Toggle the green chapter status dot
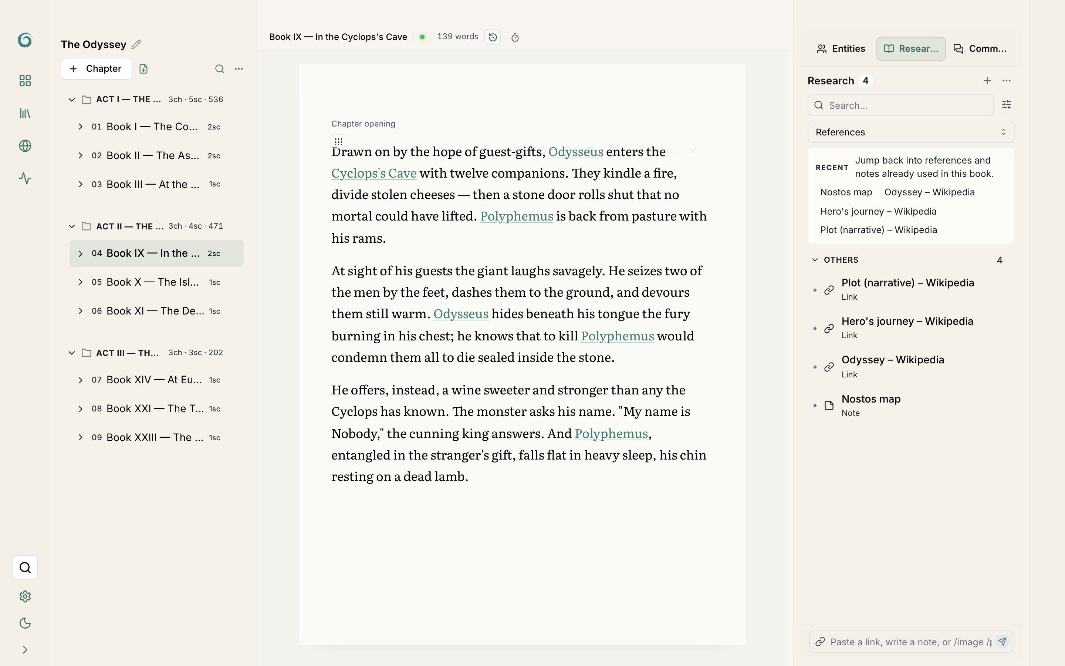Screen dimensions: 1065x666 coord(422,37)
